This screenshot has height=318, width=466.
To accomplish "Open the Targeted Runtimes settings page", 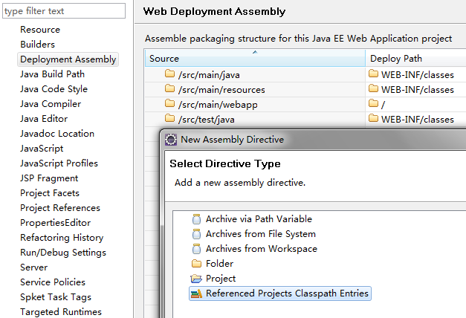I will click(61, 312).
